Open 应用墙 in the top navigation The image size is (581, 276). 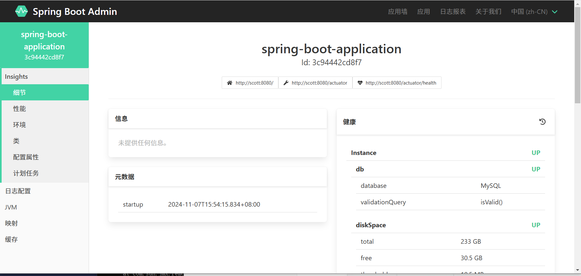(398, 12)
